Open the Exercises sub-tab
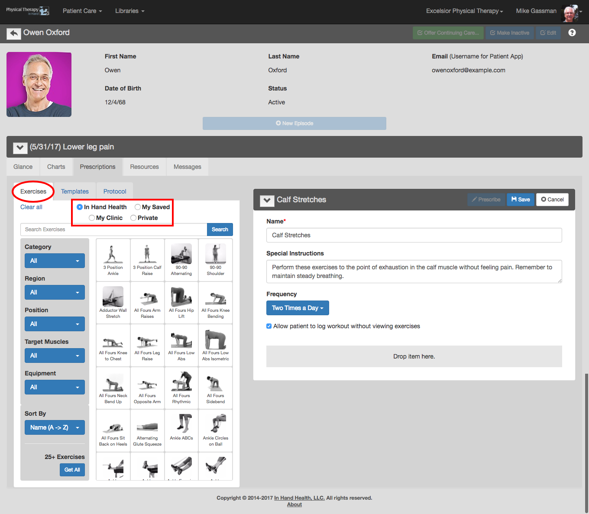 33,191
